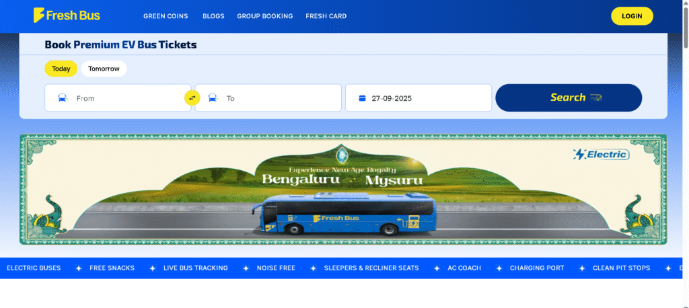
Task: Click the Fresh Bus logo
Action: pos(67,15)
